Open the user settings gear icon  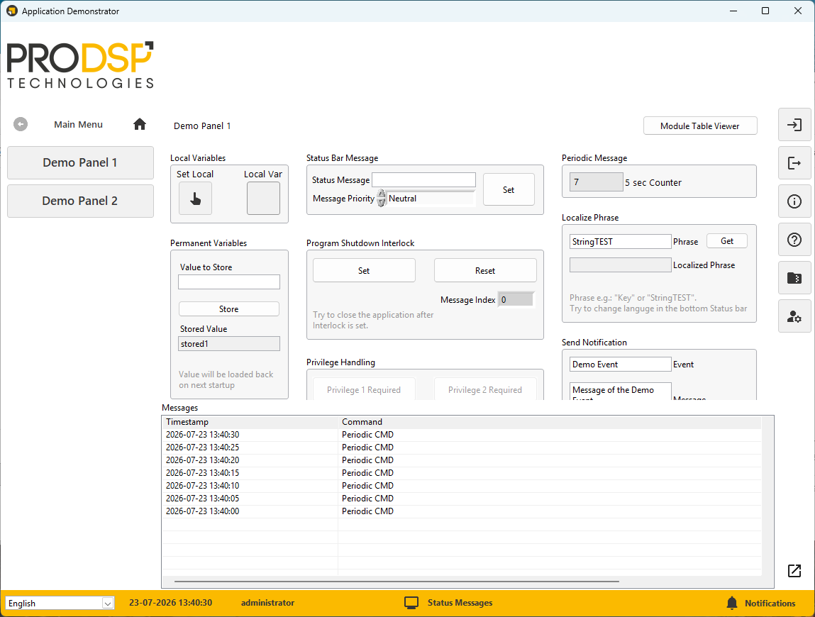coord(794,316)
